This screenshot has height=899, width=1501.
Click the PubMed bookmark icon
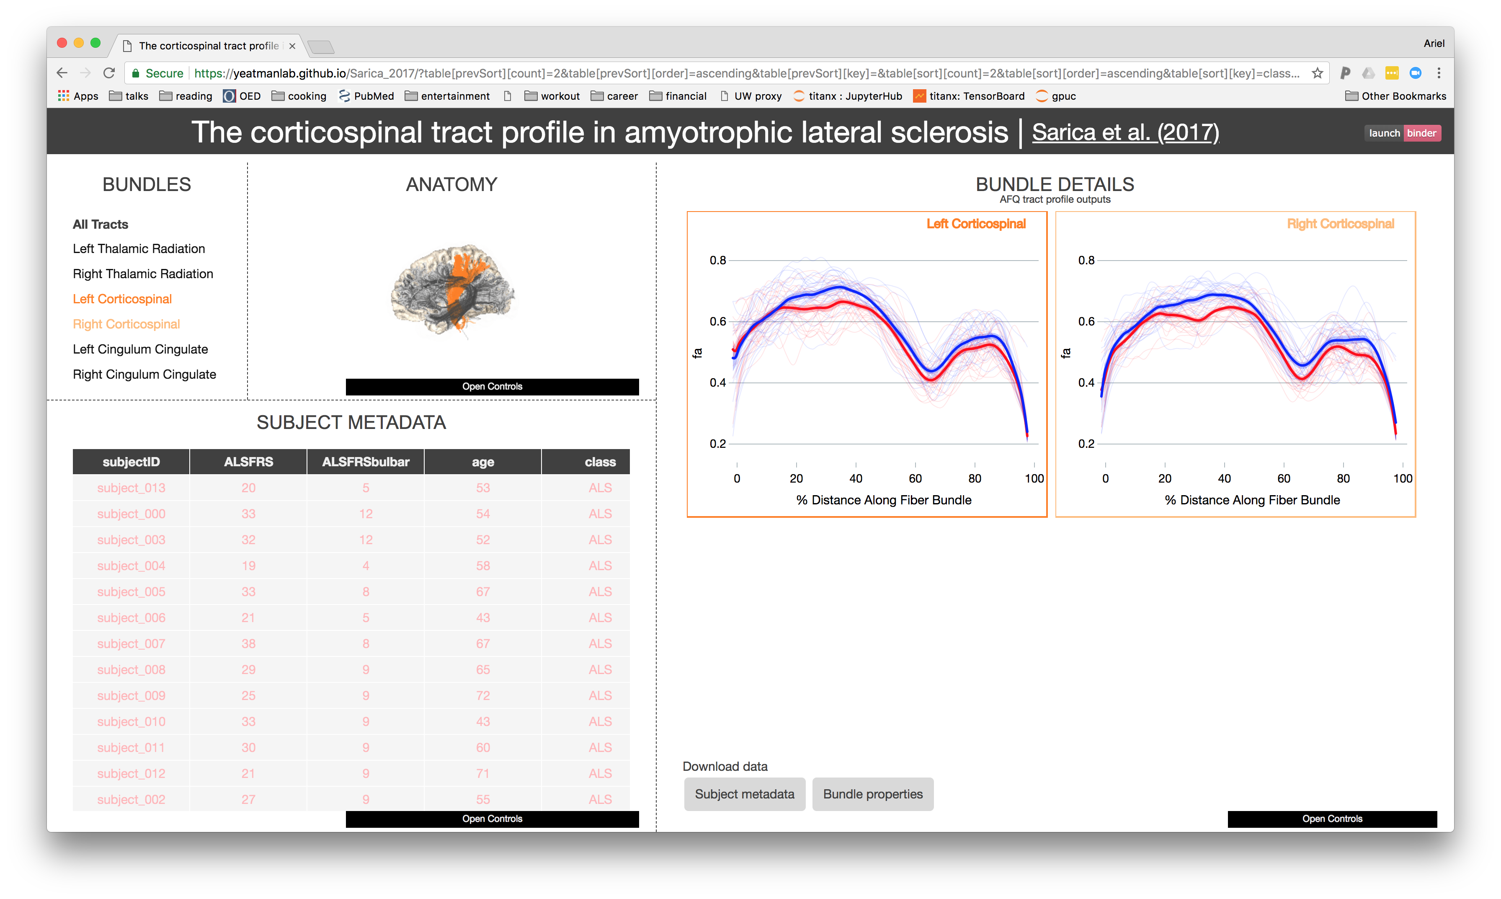pyautogui.click(x=345, y=96)
